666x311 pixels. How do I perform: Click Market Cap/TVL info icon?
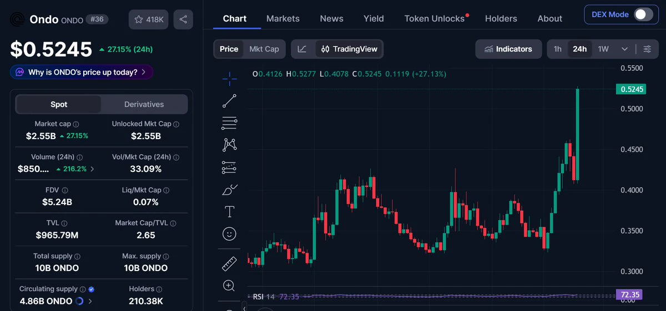173,223
